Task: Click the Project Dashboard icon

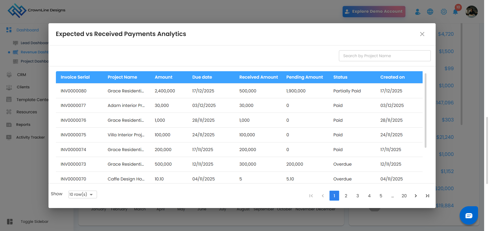Action: 16,61
